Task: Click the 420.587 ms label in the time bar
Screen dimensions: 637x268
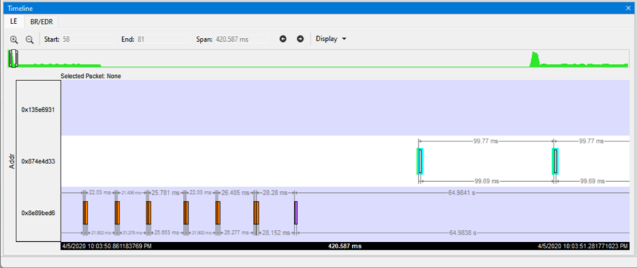Action: coord(345,246)
